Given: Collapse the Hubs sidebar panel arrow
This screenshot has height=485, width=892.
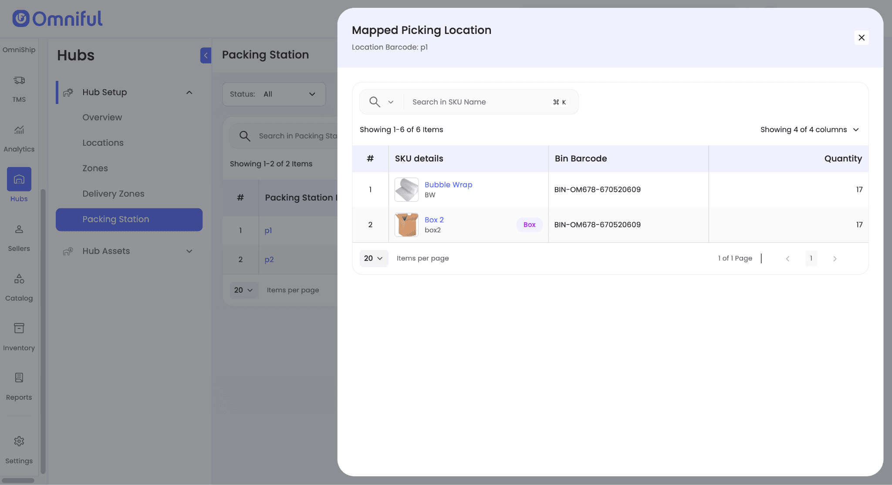Looking at the screenshot, I should point(206,55).
